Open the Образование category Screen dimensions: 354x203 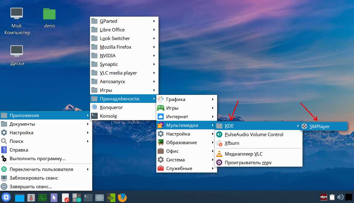pos(186,142)
